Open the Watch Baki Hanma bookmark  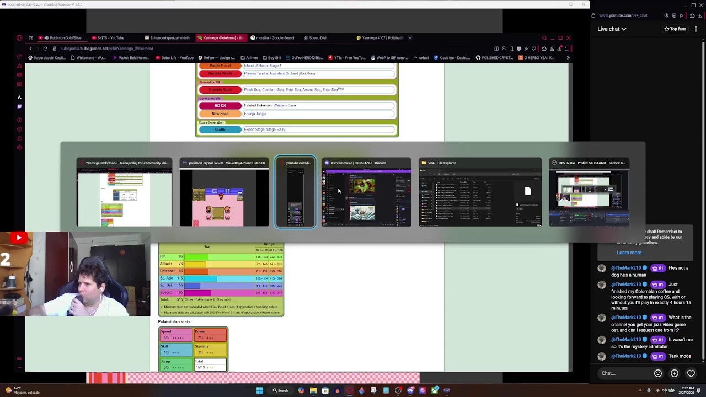pyautogui.click(x=131, y=57)
